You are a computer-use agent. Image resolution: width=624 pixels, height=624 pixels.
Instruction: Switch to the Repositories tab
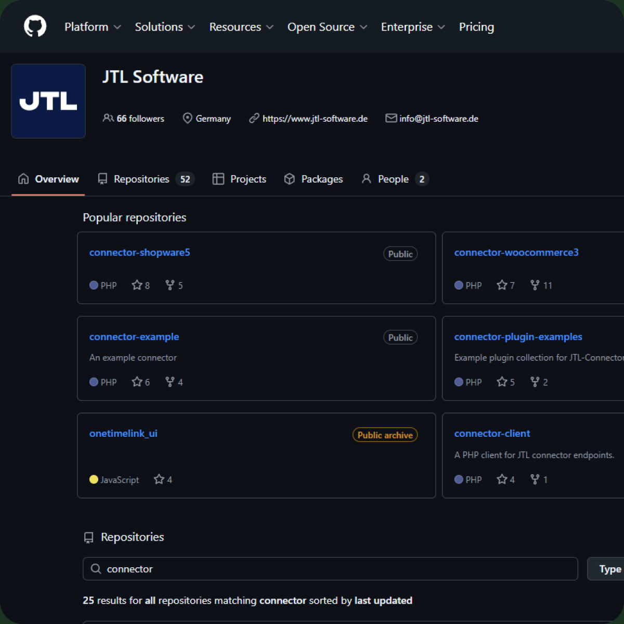pyautogui.click(x=146, y=179)
